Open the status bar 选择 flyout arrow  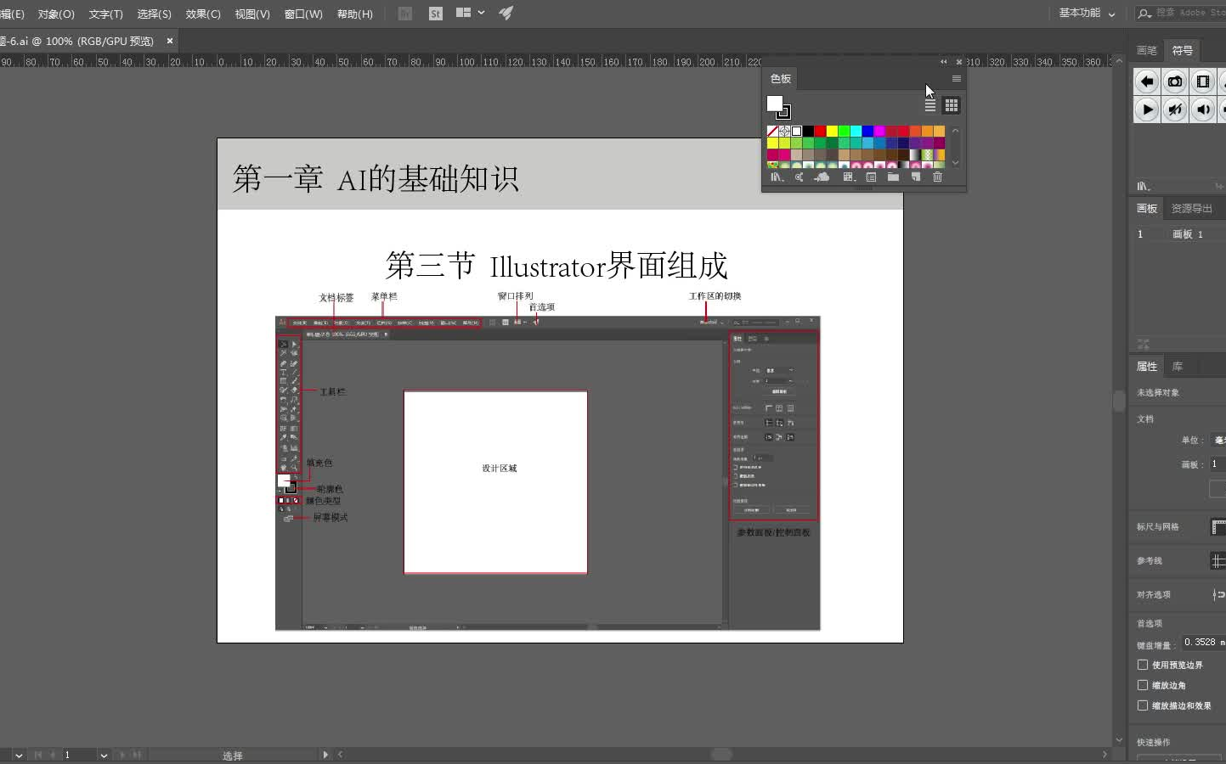pyautogui.click(x=325, y=754)
